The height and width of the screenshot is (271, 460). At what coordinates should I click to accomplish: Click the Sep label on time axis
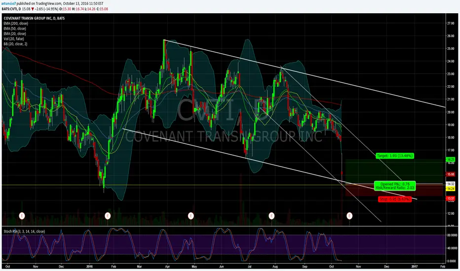point(305,267)
